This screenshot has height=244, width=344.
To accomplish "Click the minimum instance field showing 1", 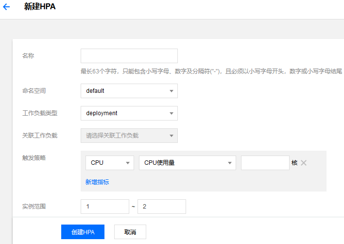I will (x=105, y=207).
